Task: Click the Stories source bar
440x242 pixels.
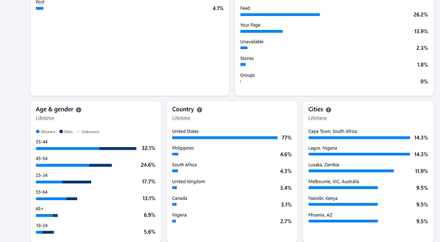Action: (x=243, y=65)
